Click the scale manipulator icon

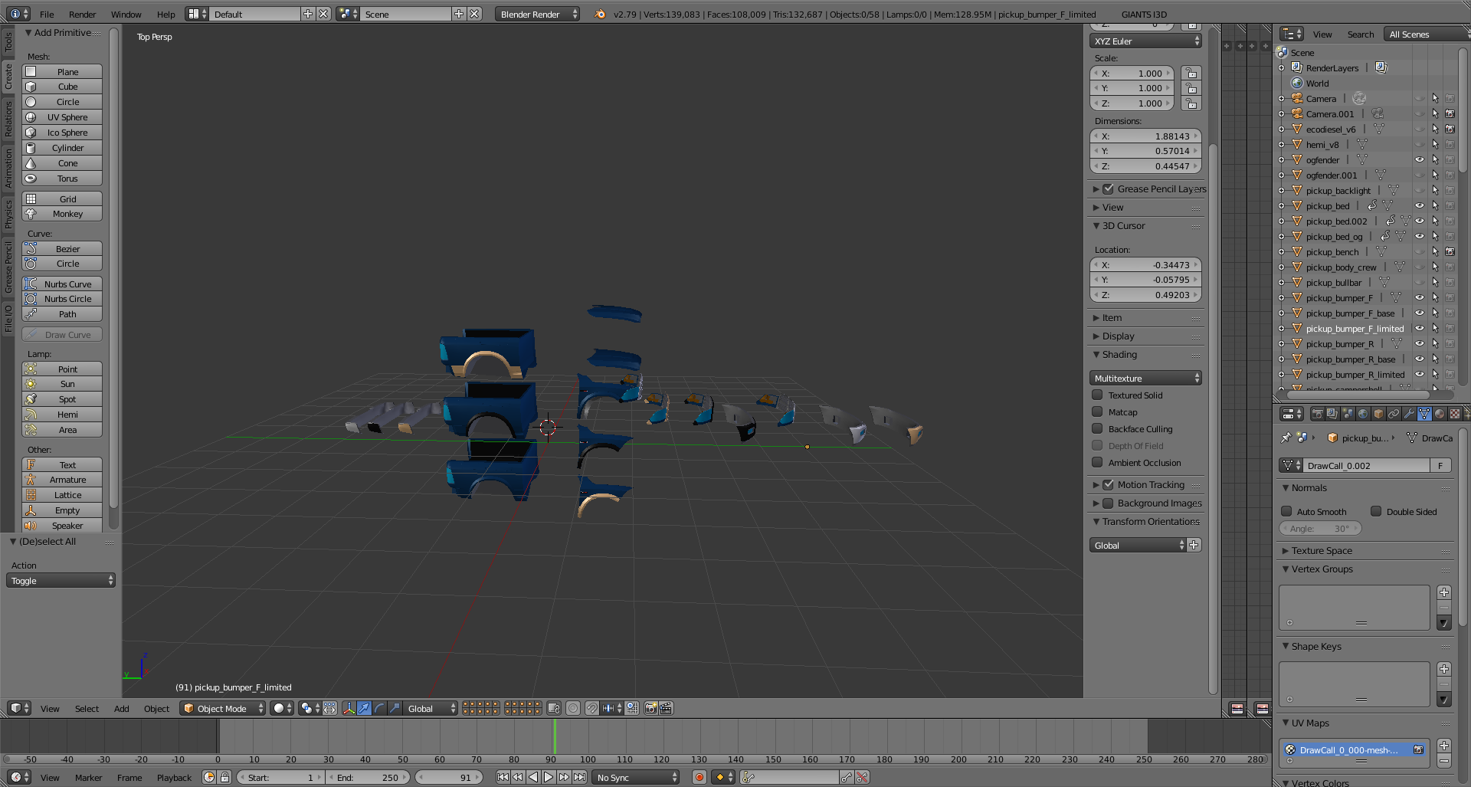395,708
